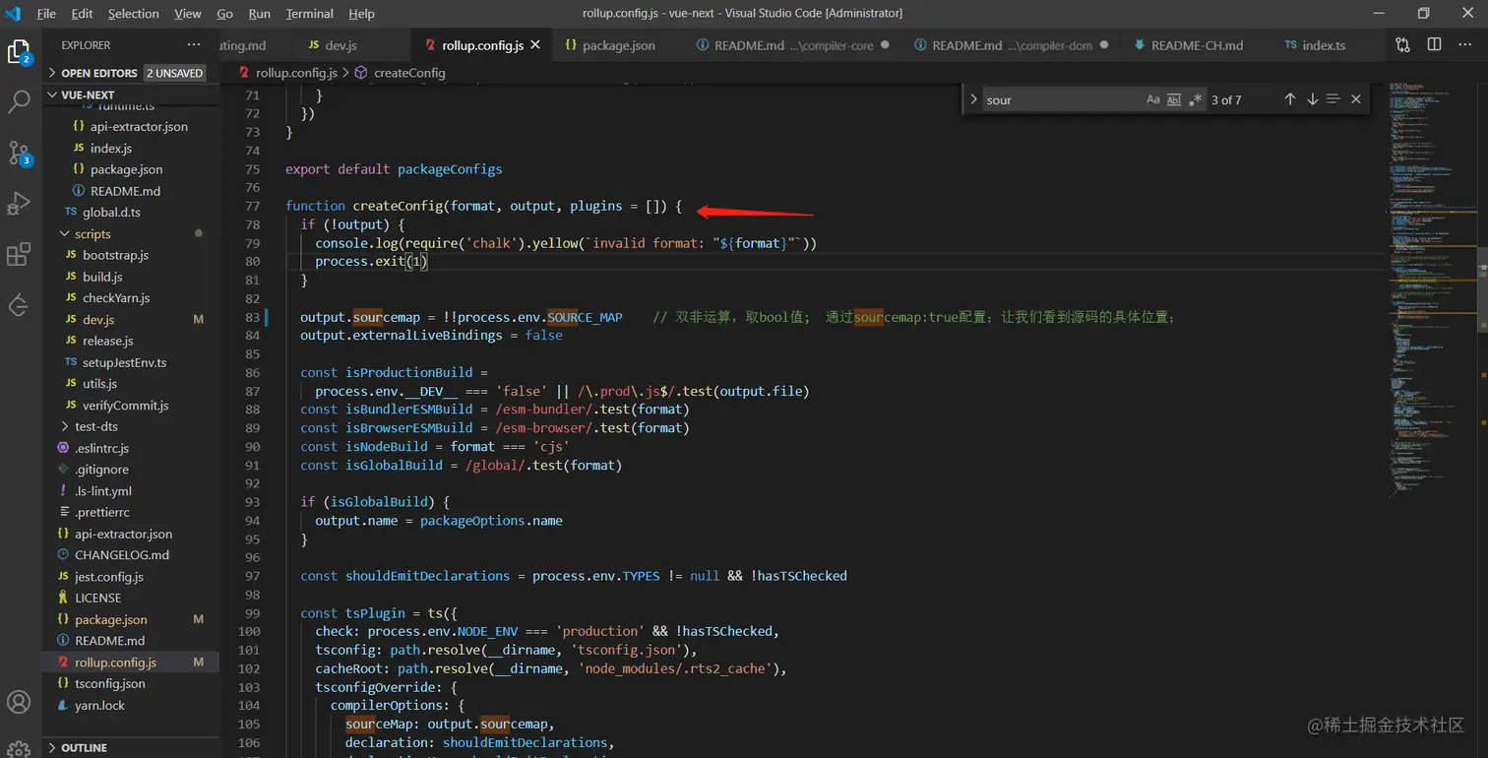Open the Terminal menu

(310, 14)
